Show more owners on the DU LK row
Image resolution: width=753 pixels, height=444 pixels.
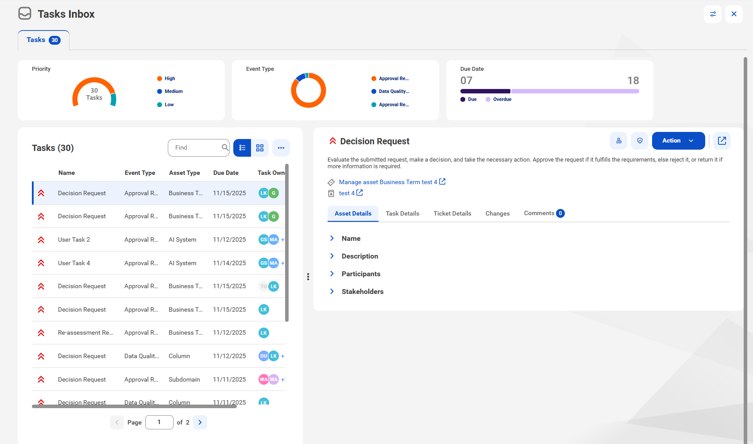pos(283,356)
